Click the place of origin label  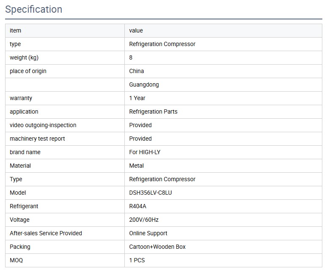tap(28, 71)
